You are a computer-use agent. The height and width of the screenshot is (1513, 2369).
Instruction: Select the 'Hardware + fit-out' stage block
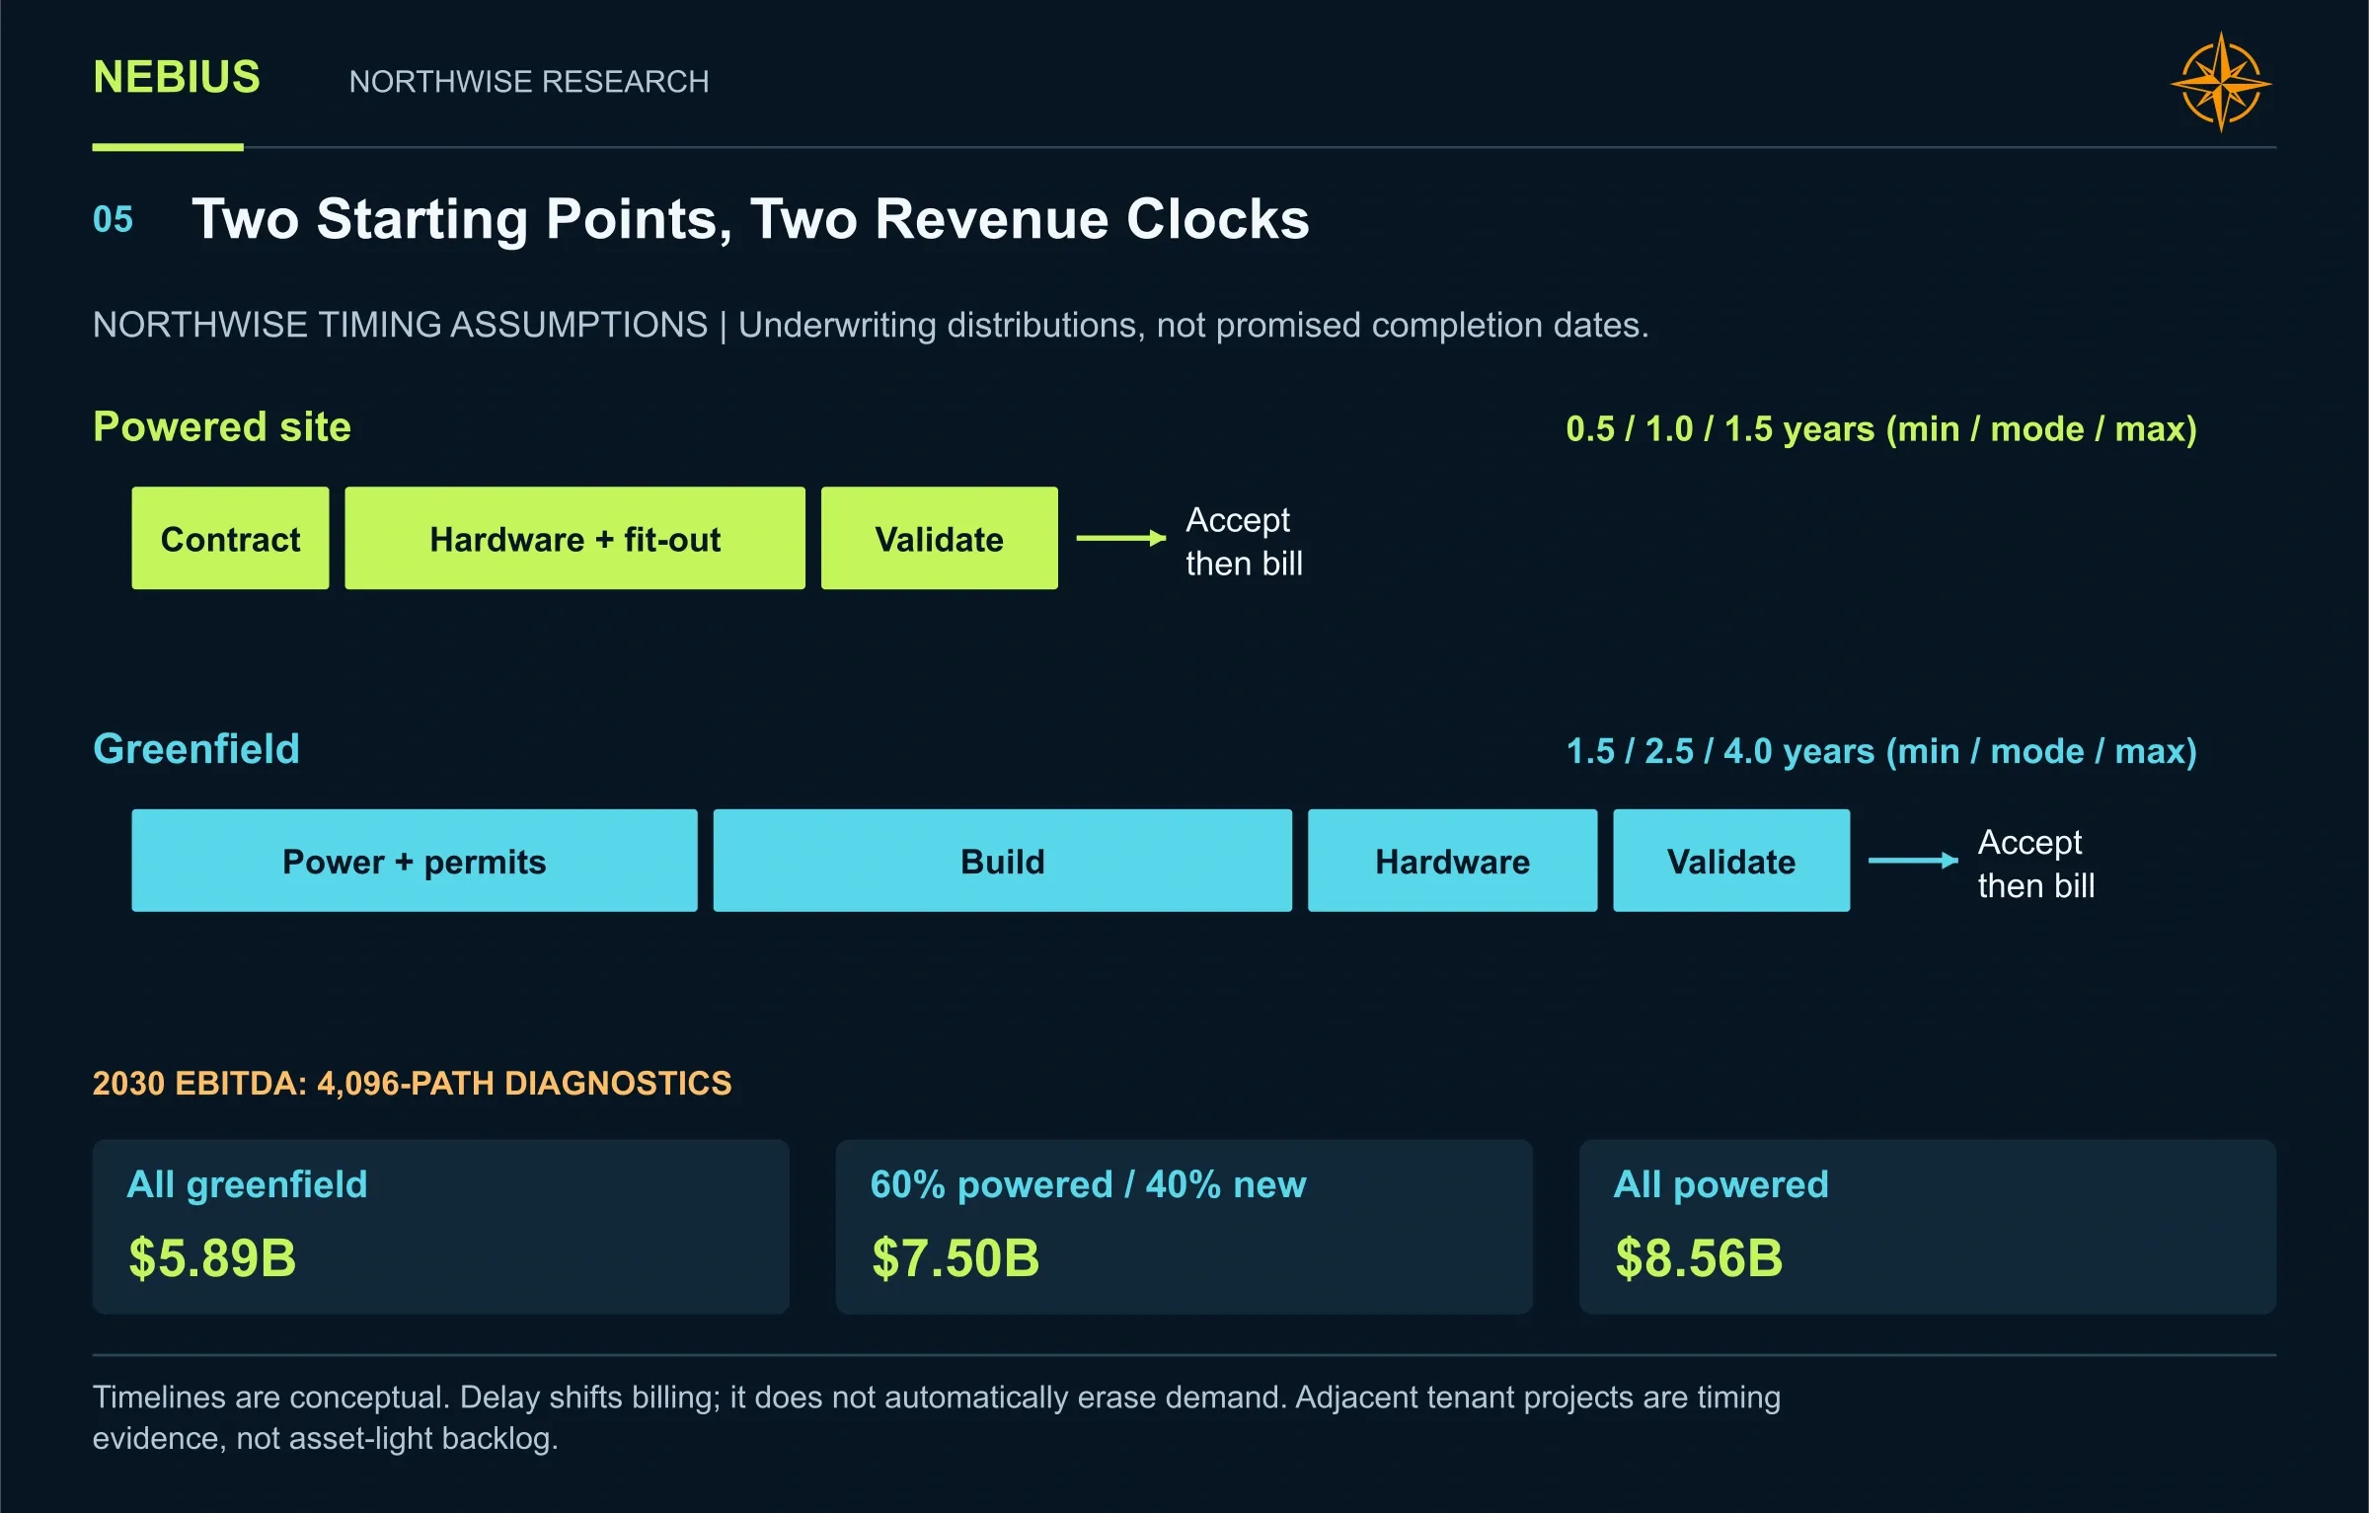574,538
